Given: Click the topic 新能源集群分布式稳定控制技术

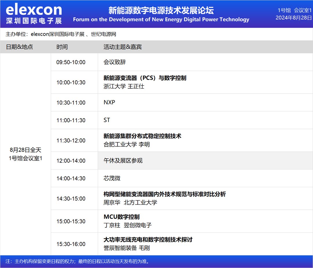Looking at the screenshot, I should click(142, 136).
